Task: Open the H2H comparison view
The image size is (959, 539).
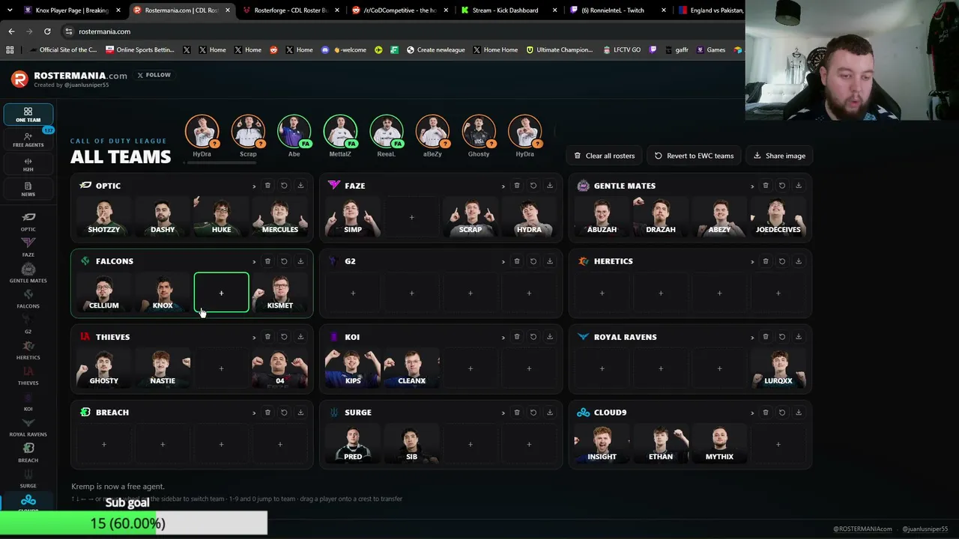Action: [x=28, y=164]
